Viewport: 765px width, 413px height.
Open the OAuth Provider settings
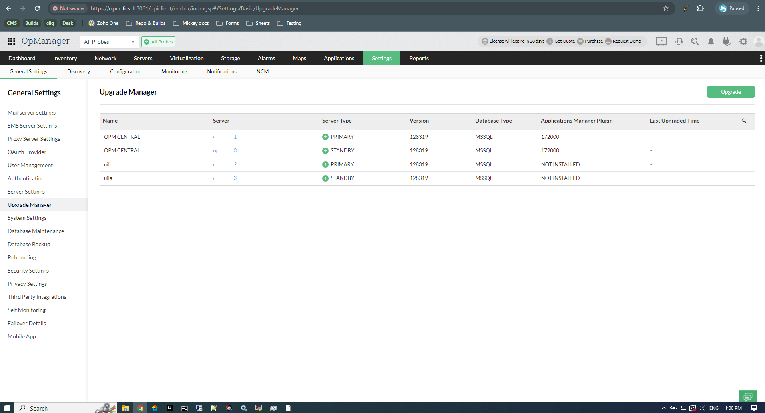(x=27, y=152)
